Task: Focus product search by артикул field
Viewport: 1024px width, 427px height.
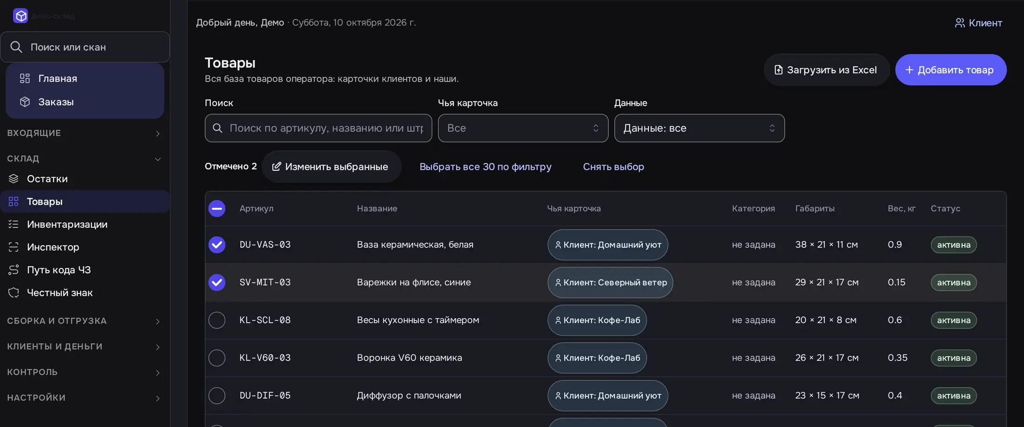Action: pyautogui.click(x=318, y=128)
